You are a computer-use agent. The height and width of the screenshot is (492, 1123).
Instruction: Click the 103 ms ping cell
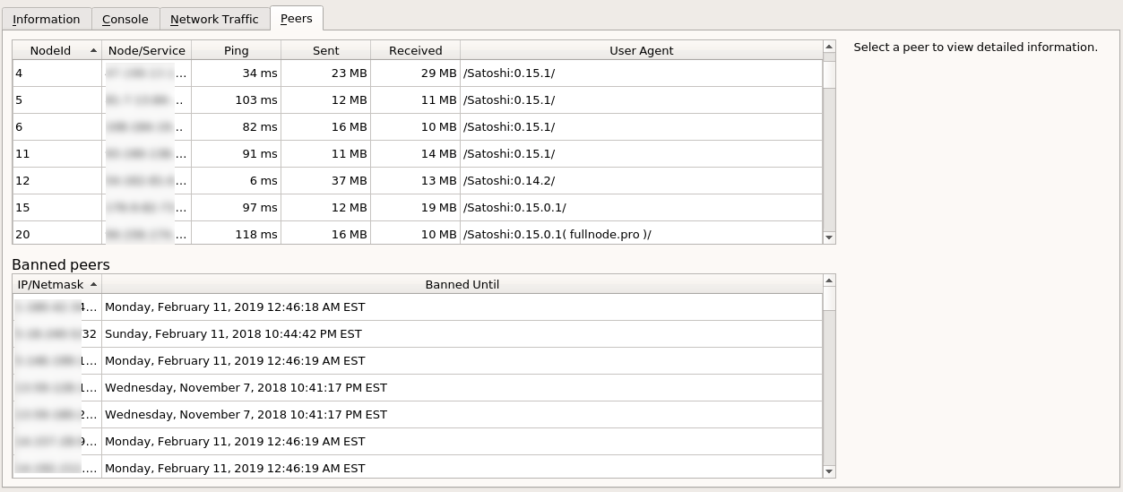click(236, 100)
